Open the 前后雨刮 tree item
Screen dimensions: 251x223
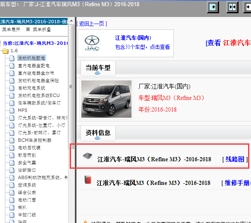pos(27,155)
